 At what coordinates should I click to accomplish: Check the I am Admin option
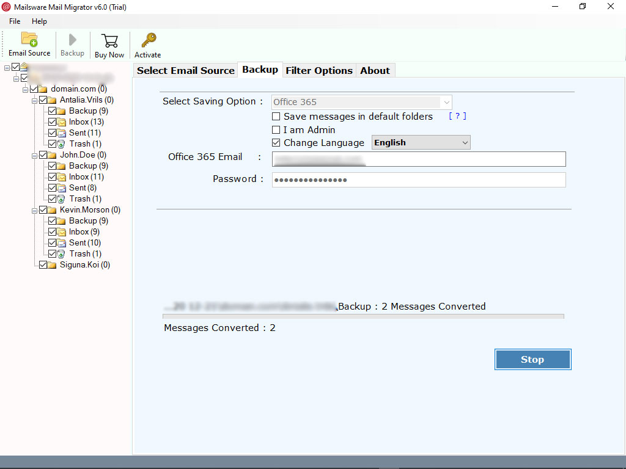pyautogui.click(x=276, y=130)
